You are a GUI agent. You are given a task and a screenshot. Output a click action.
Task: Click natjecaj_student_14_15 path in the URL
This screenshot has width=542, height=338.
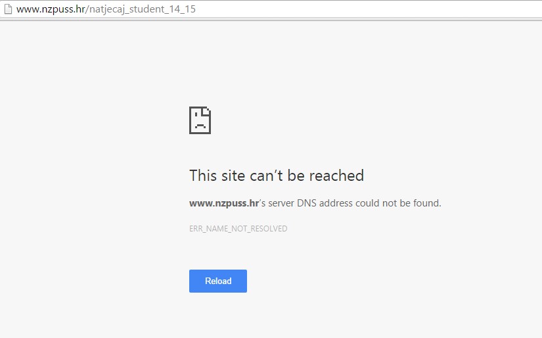(143, 9)
